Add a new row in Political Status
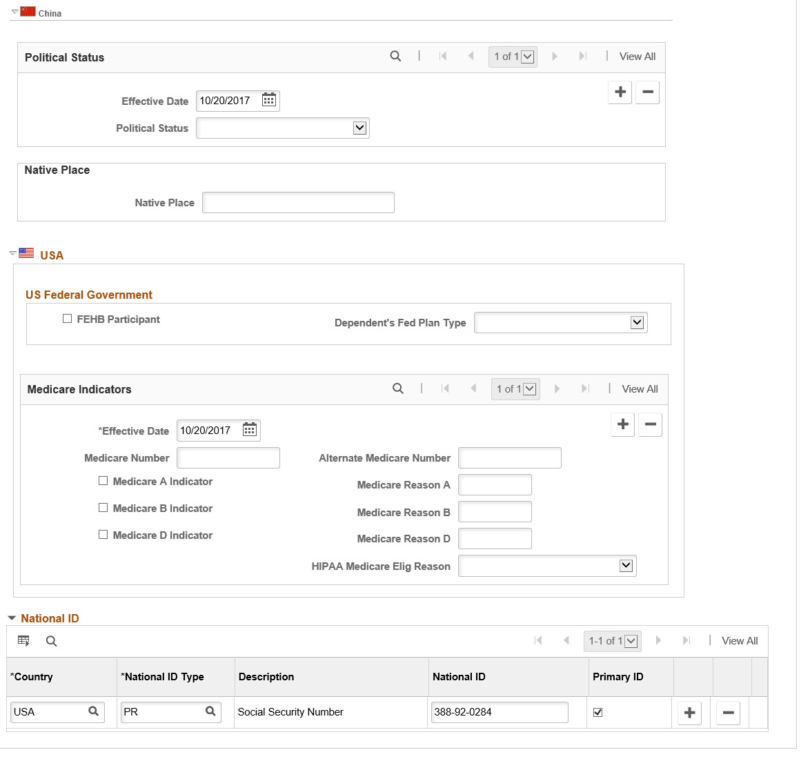This screenshot has width=810, height=759. coord(620,92)
